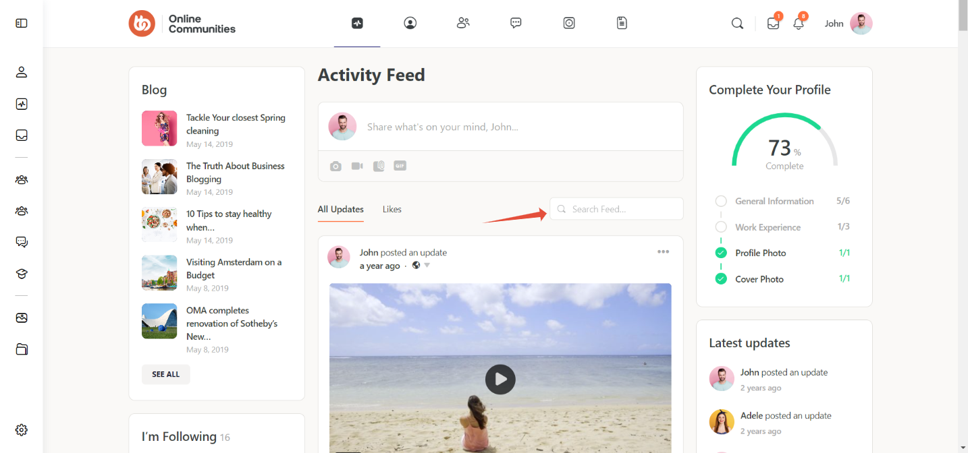The width and height of the screenshot is (968, 453).
Task: Attach a photo via camera icon
Action: (x=335, y=166)
